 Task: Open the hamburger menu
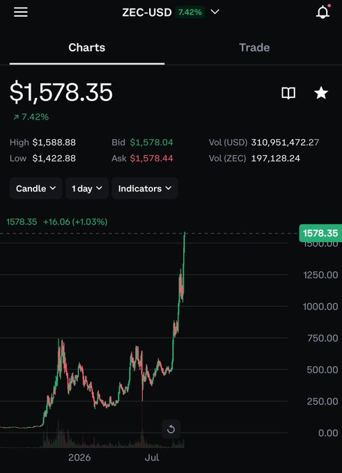coord(20,12)
